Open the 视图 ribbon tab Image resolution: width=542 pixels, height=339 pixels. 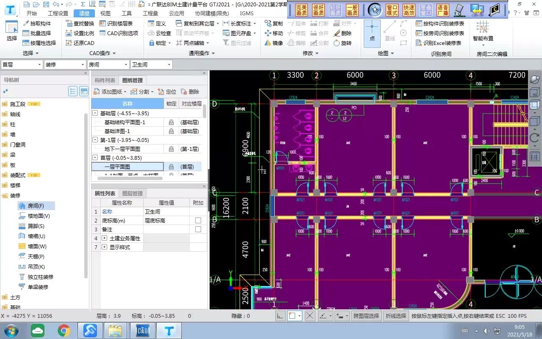(x=105, y=13)
